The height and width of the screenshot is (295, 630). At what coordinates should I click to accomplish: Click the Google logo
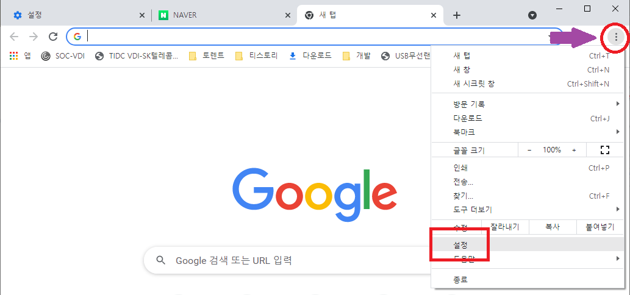315,196
